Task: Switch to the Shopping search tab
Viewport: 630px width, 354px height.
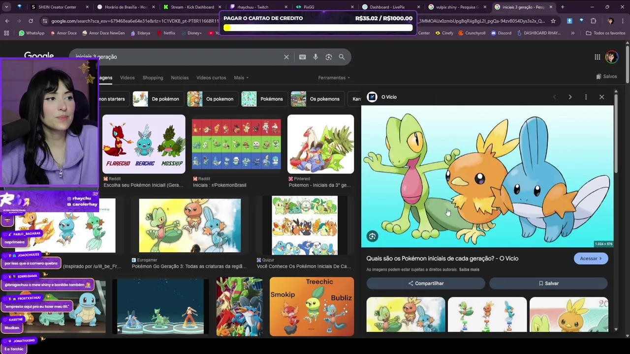Action: tap(153, 78)
